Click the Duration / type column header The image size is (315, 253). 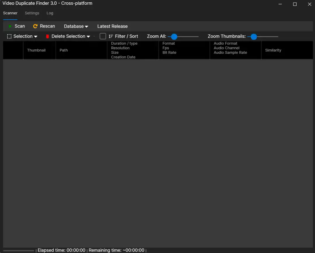(x=133, y=50)
